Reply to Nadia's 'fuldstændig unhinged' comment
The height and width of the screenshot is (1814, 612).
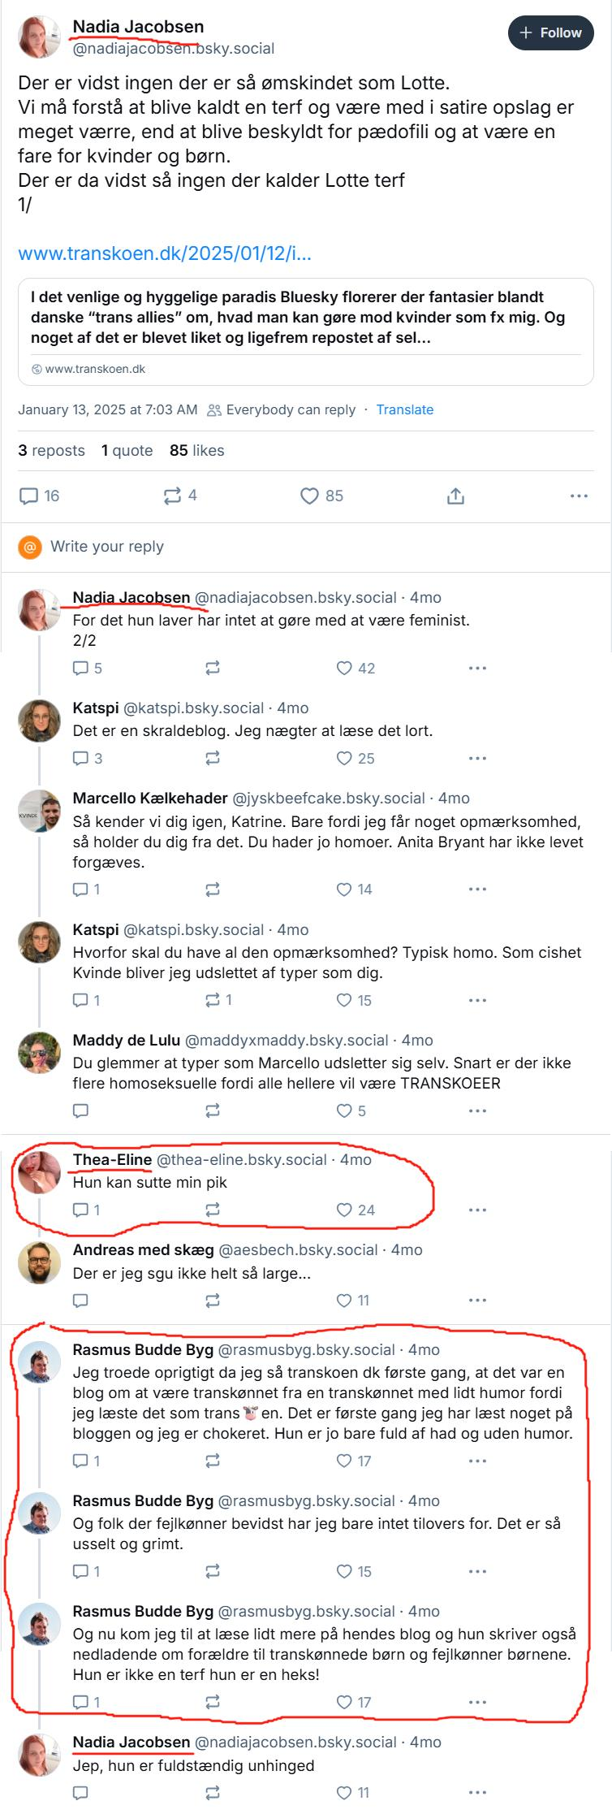[x=81, y=1792]
